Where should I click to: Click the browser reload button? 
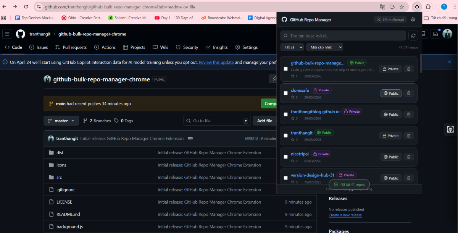(26, 7)
